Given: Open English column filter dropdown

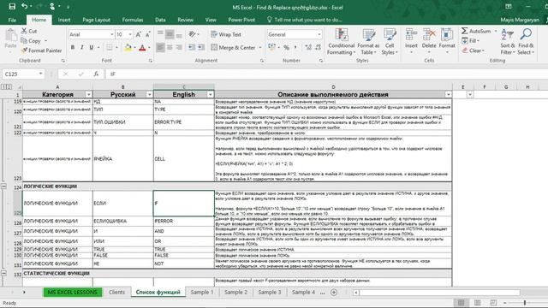Looking at the screenshot, I should pos(210,95).
